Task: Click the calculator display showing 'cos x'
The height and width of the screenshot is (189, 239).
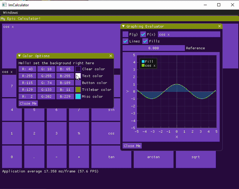Action: click(61, 38)
